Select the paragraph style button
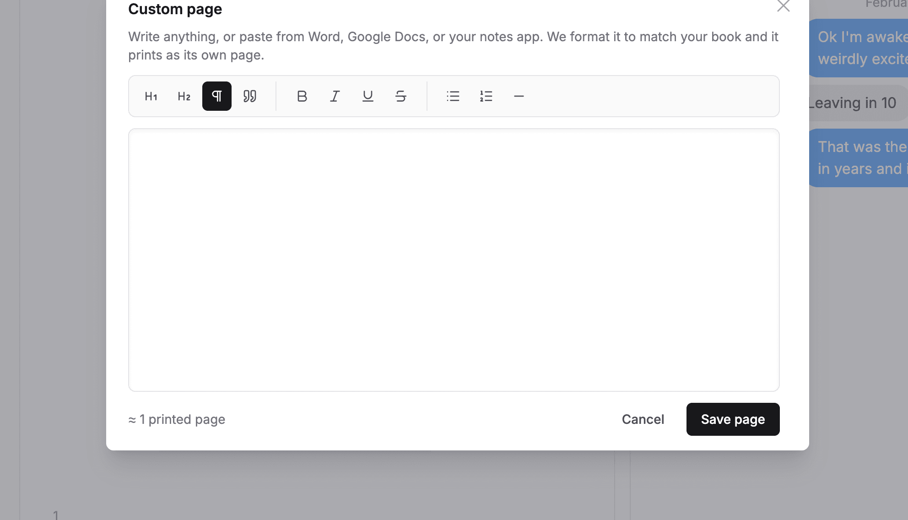The height and width of the screenshot is (520, 908). (x=217, y=96)
